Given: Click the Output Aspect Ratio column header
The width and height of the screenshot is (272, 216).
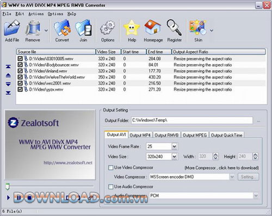Looking at the screenshot, I should (219, 52).
